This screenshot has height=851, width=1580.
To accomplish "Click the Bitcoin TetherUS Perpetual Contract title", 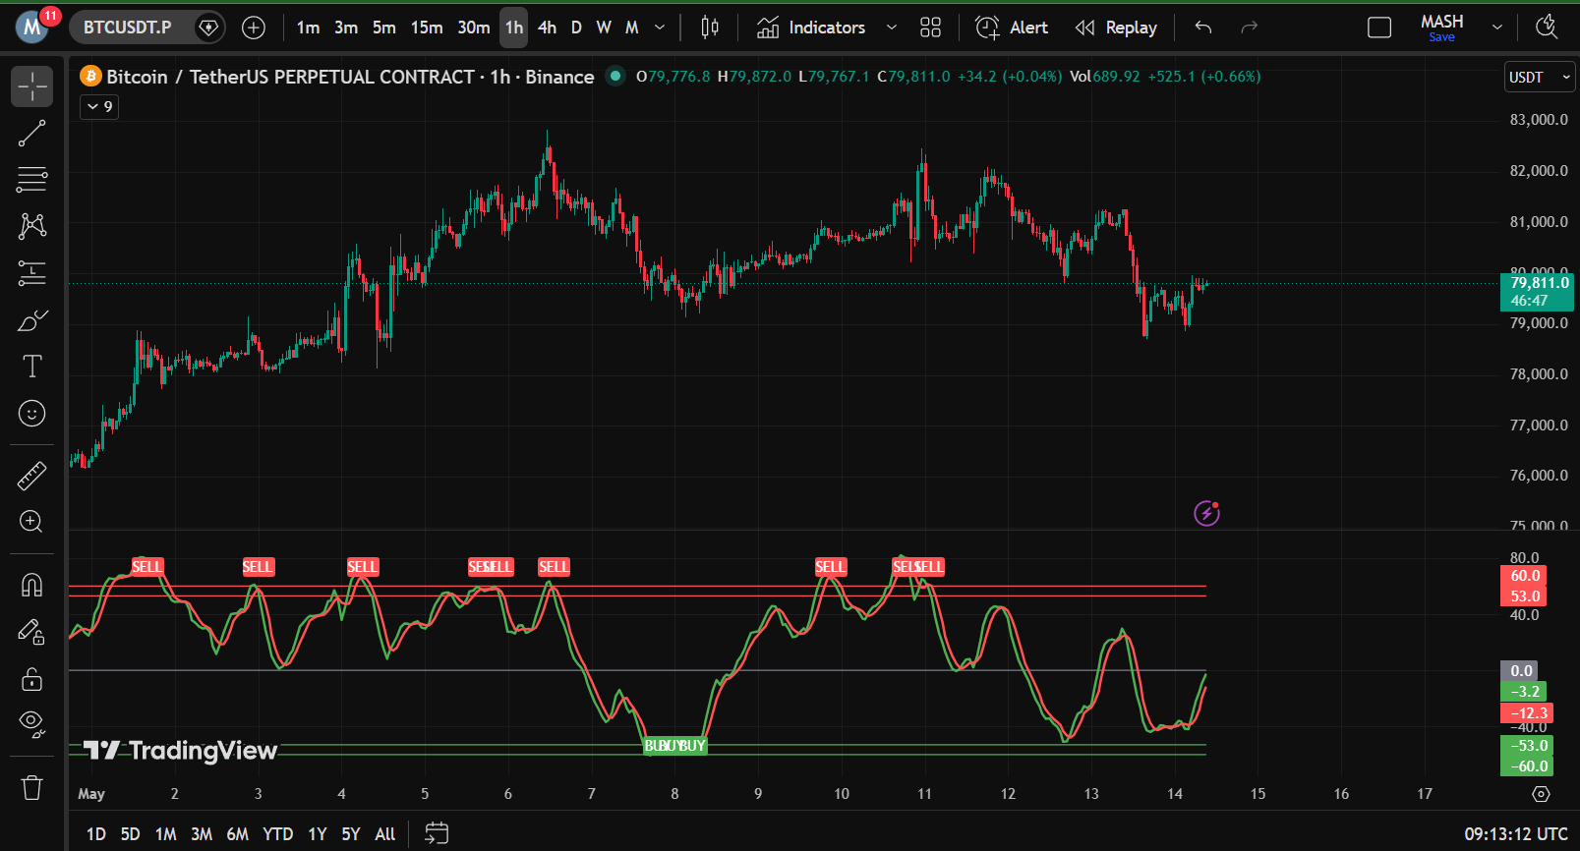I will [x=350, y=77].
